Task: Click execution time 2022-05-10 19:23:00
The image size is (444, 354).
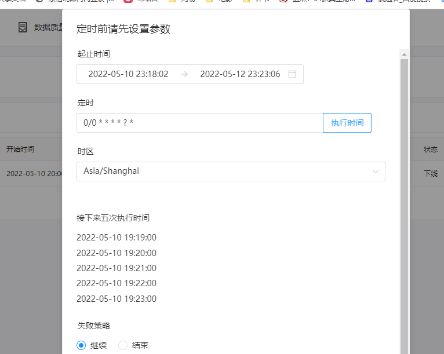Action: coord(117,299)
